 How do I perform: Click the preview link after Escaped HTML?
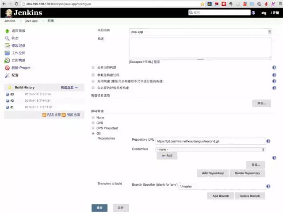[157, 62]
